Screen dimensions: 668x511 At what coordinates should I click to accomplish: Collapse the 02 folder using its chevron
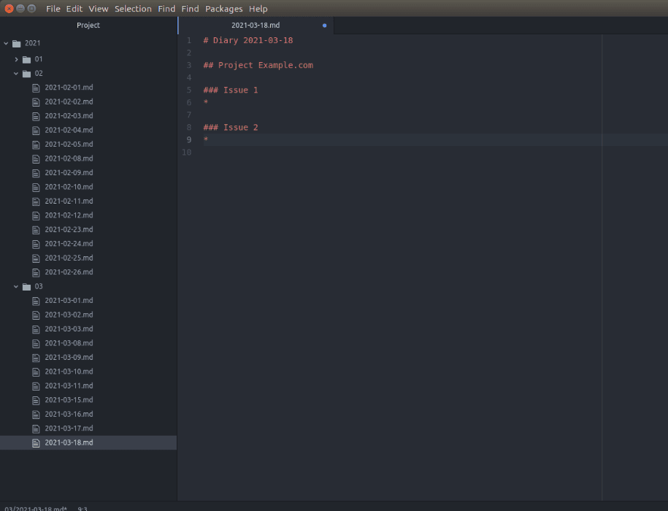click(x=16, y=74)
